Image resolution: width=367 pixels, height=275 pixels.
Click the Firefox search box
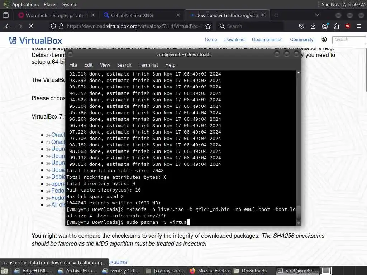click(x=251, y=26)
